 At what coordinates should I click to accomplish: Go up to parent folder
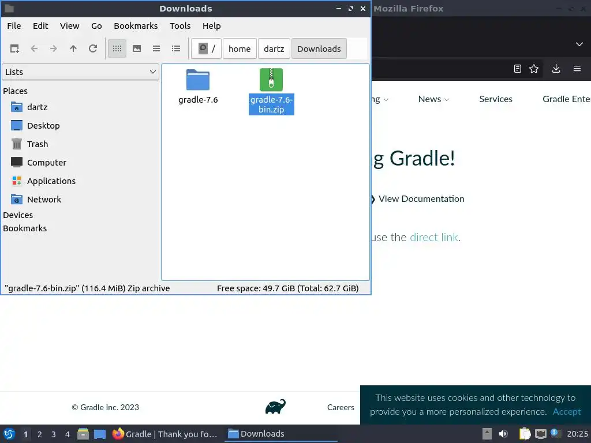(x=73, y=48)
